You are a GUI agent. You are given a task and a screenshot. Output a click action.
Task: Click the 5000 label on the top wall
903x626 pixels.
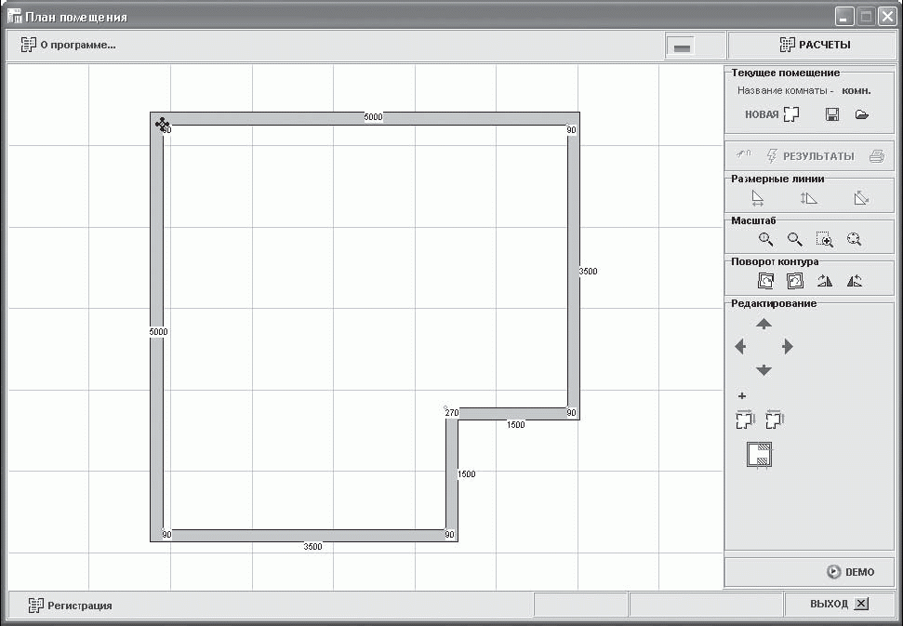[x=373, y=117]
